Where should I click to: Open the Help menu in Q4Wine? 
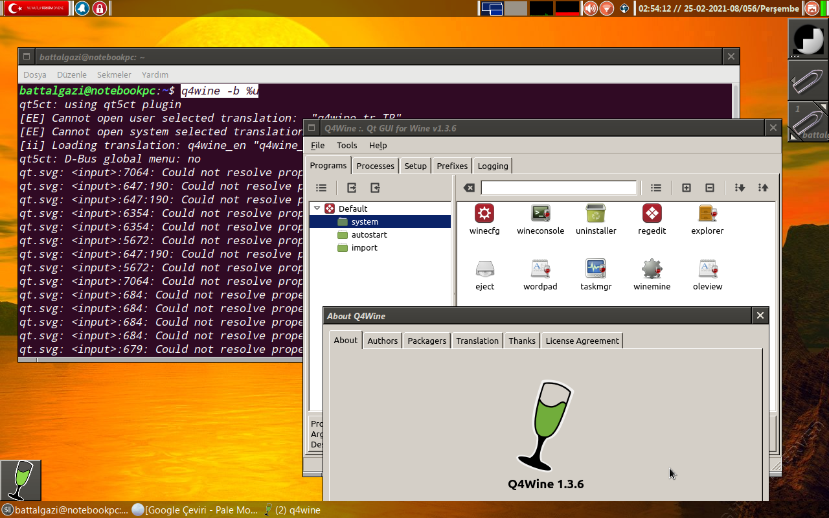(x=378, y=145)
